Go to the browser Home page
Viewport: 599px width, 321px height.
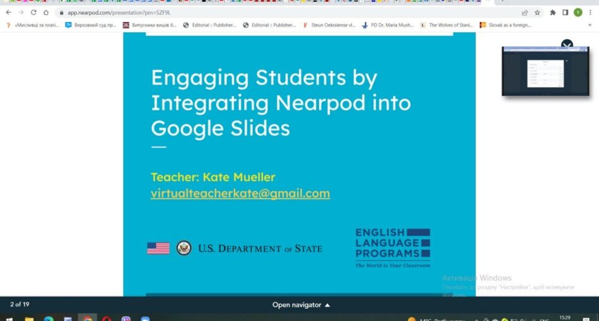(x=46, y=12)
